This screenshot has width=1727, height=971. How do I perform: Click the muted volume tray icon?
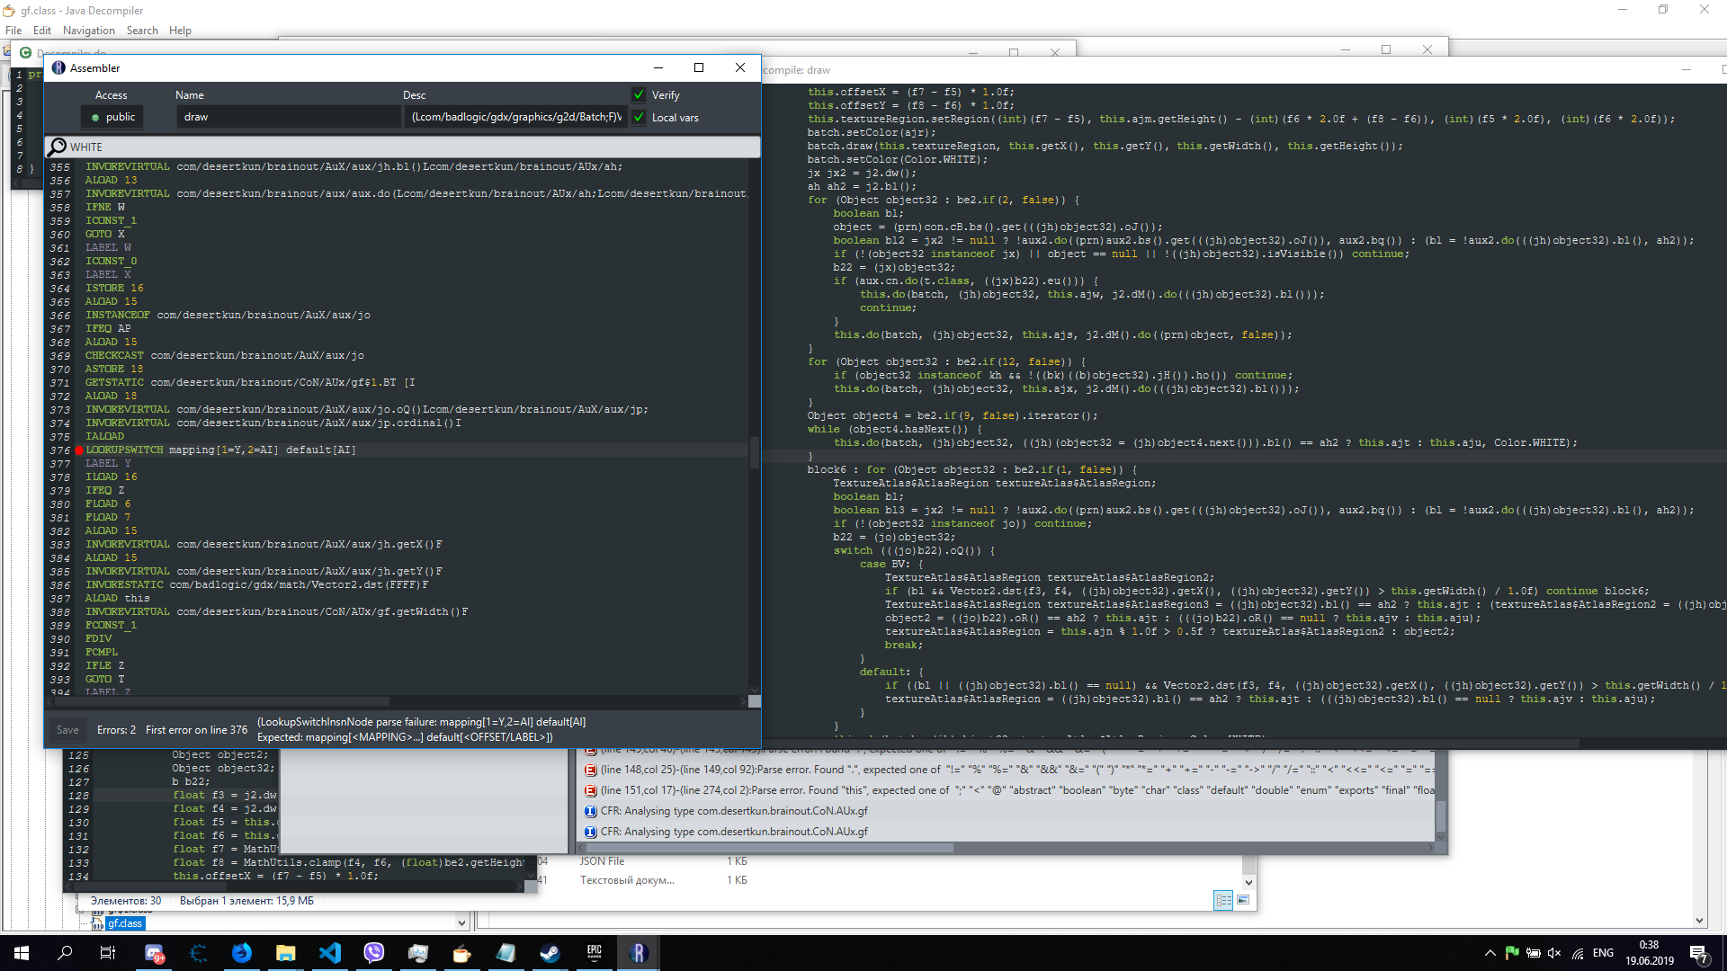pyautogui.click(x=1554, y=953)
